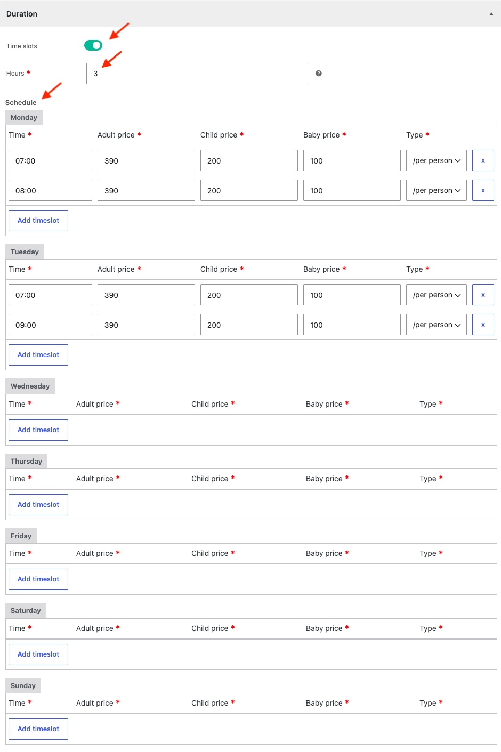Edit child price in Tuesday 09:00 row
This screenshot has width=501, height=752.
pos(249,325)
